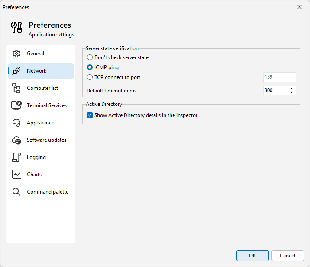Increase the default timeout with up arrow
The image size is (310, 267).
pos(292,89)
